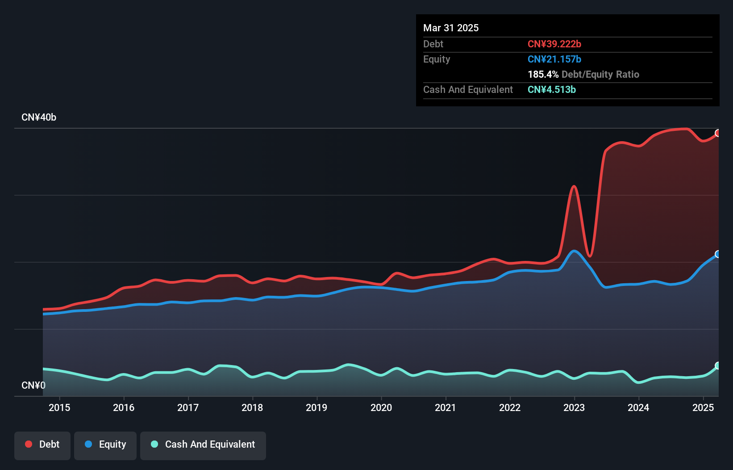Viewport: 733px width, 470px height.
Task: Click the CN¥0 y-axis label
Action: (x=33, y=386)
